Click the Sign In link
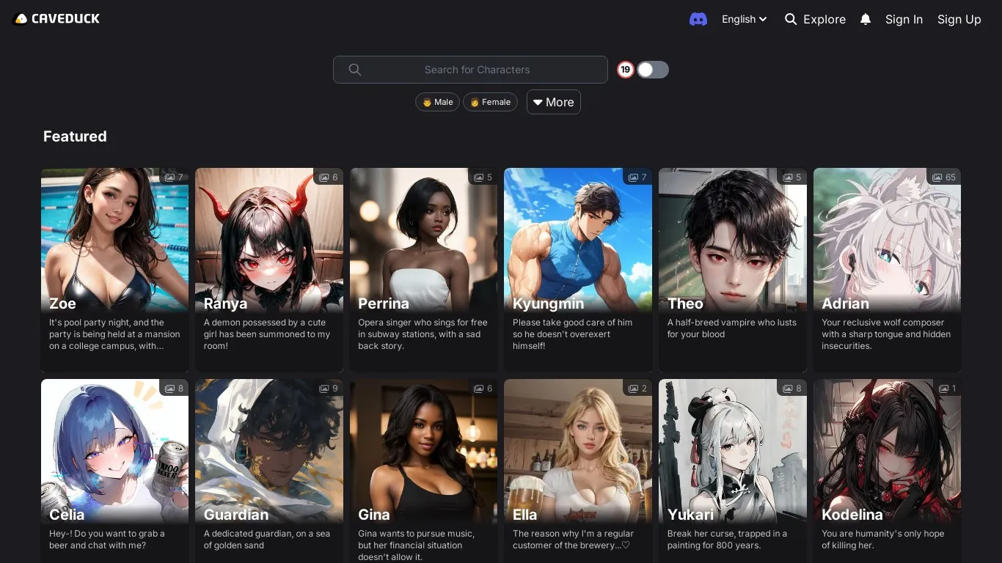 click(904, 20)
